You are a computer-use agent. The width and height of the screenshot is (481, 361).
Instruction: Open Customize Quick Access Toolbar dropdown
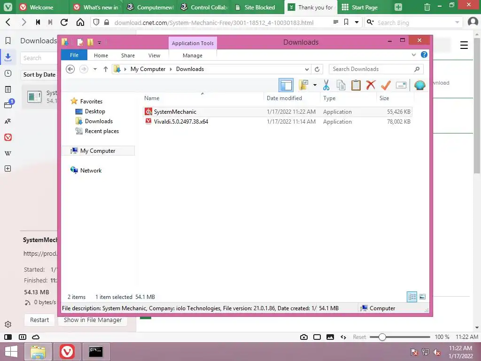point(100,42)
